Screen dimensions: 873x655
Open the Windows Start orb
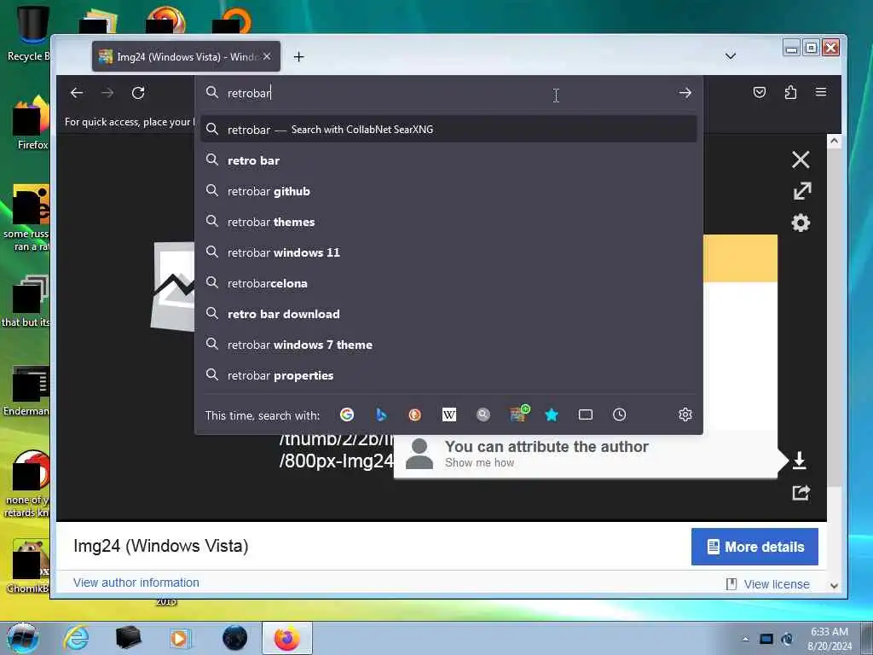coord(22,638)
